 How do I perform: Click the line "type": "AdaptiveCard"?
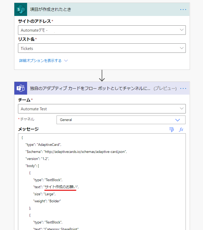43,145
